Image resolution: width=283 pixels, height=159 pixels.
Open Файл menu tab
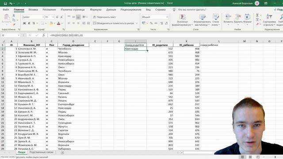click(6, 10)
